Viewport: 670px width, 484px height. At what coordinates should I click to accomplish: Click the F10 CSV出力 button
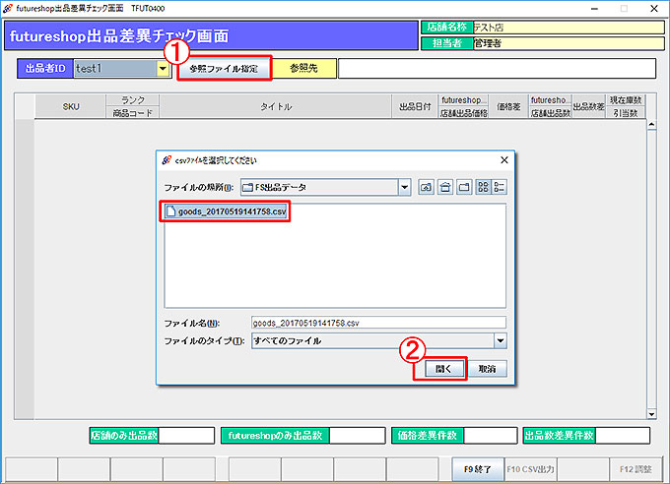tap(530, 469)
